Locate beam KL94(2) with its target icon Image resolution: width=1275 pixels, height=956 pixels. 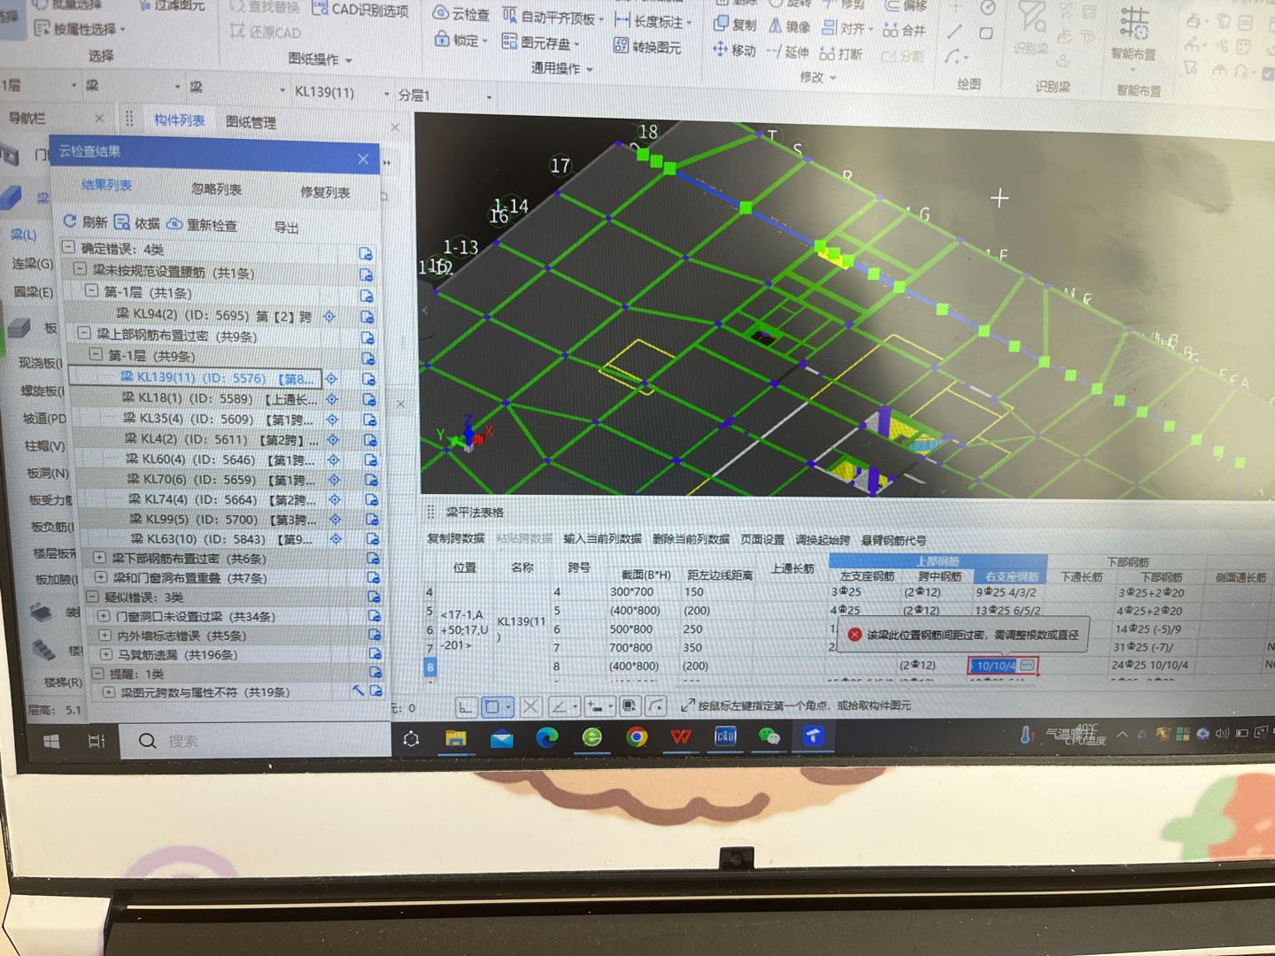coord(329,316)
